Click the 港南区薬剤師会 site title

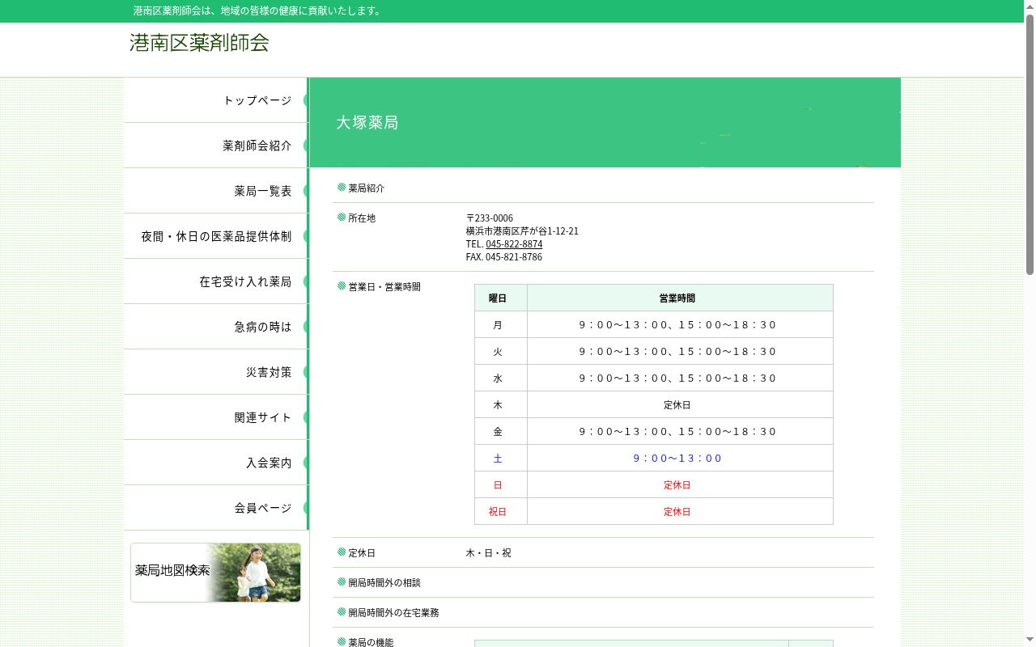coord(199,43)
